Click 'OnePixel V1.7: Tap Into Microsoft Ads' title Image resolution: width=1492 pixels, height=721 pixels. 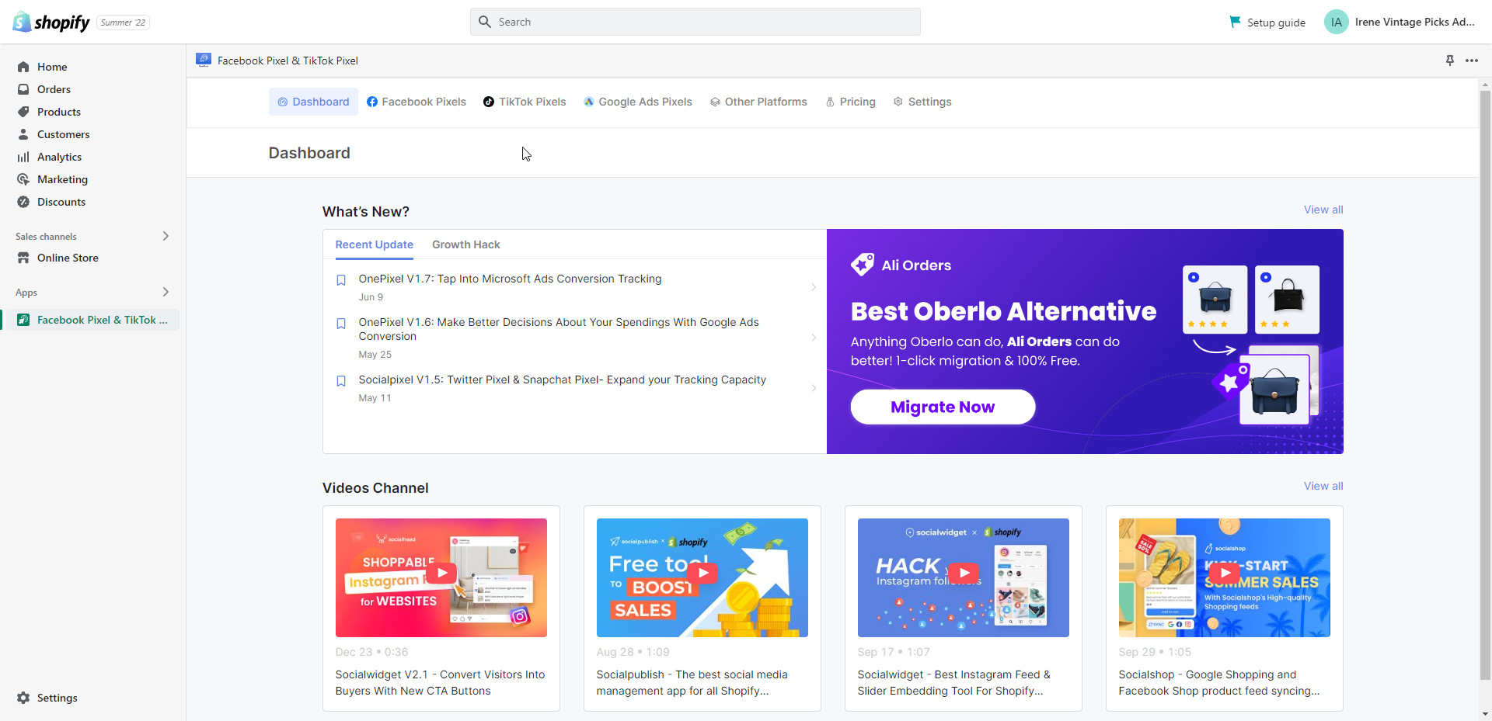tap(510, 279)
